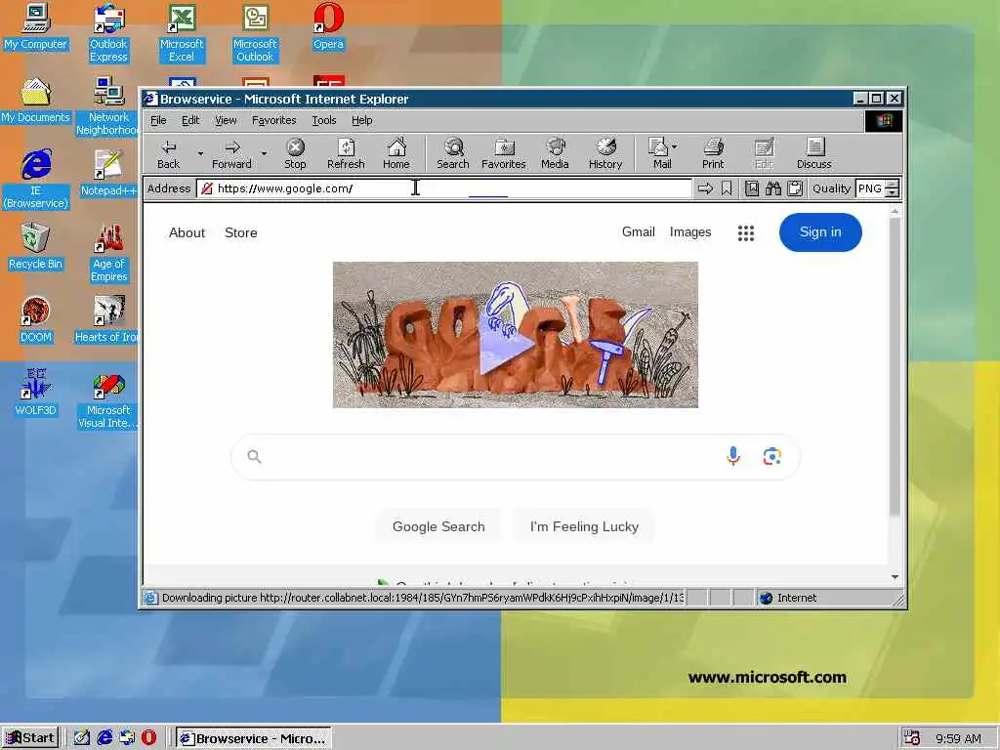Open the Media bar

[x=555, y=154]
